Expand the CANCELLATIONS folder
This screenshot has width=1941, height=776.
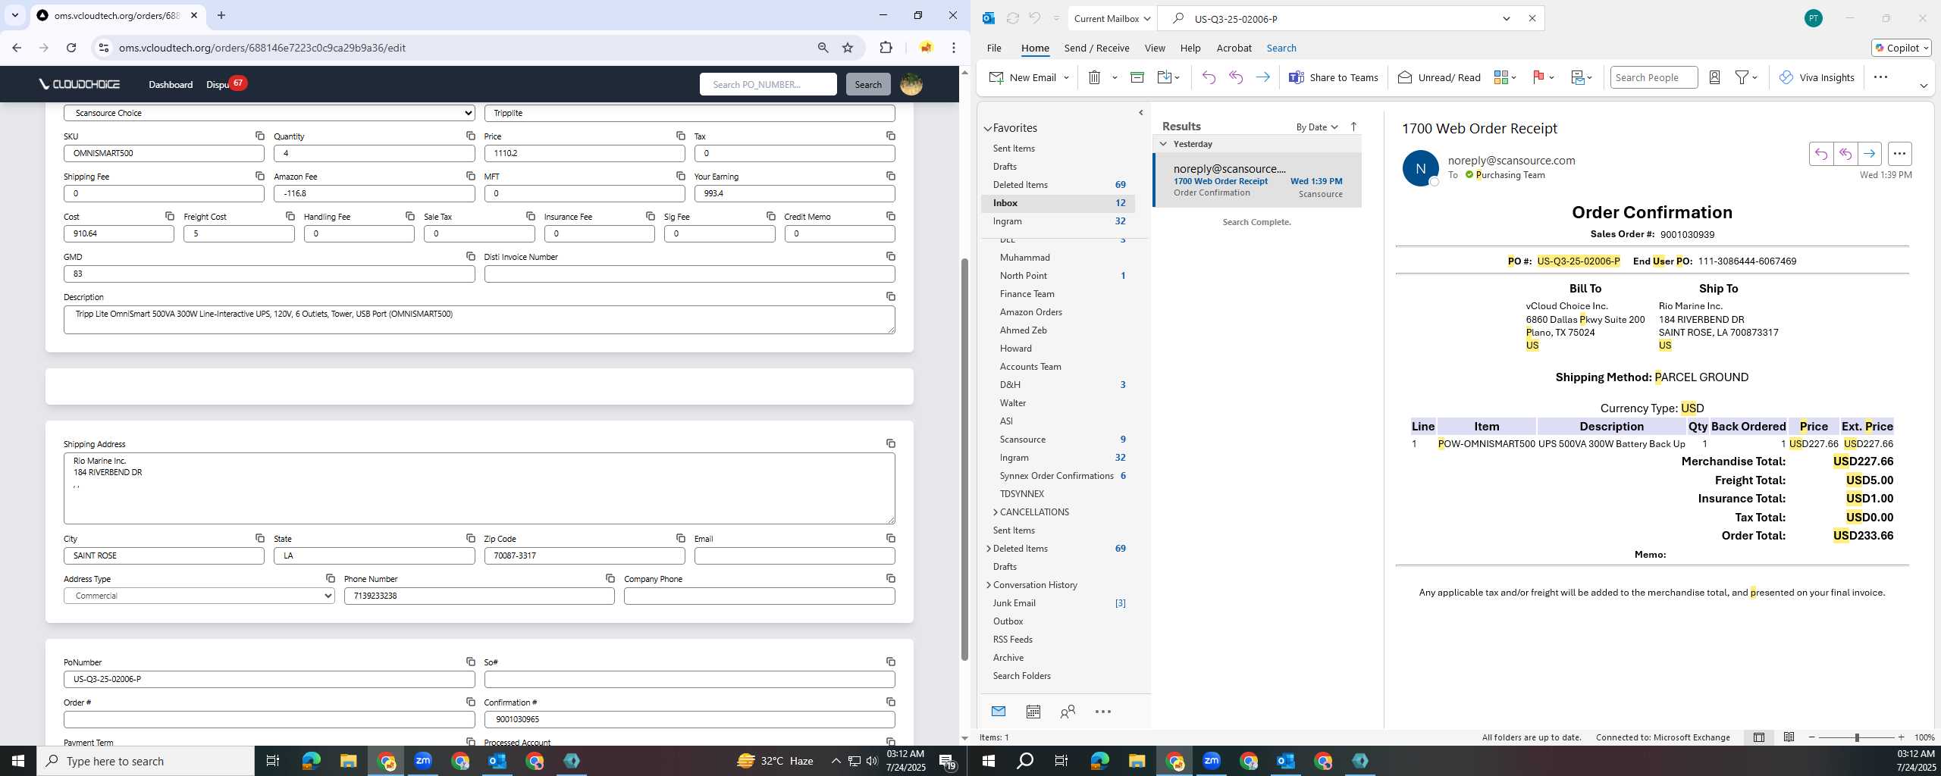click(996, 512)
